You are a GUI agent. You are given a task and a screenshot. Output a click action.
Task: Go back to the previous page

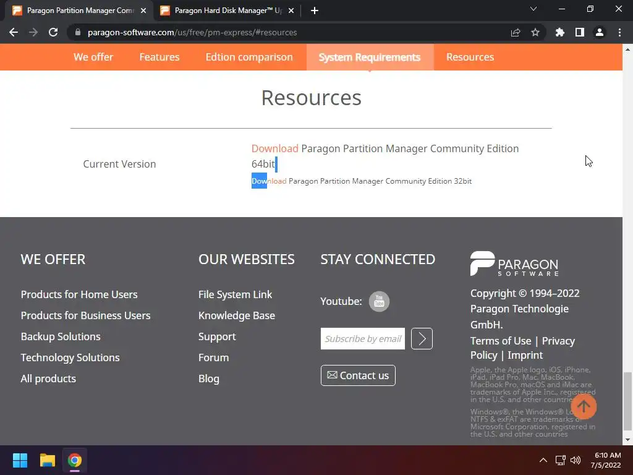(14, 32)
